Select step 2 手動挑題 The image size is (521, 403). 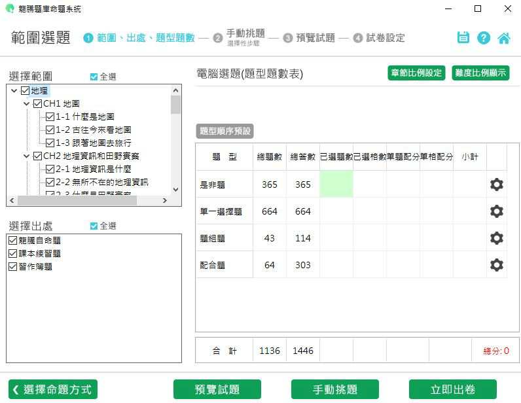pos(240,37)
